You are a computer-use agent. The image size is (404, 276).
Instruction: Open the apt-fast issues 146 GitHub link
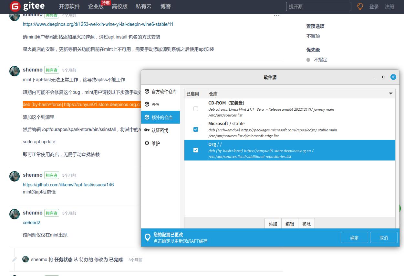click(x=68, y=185)
